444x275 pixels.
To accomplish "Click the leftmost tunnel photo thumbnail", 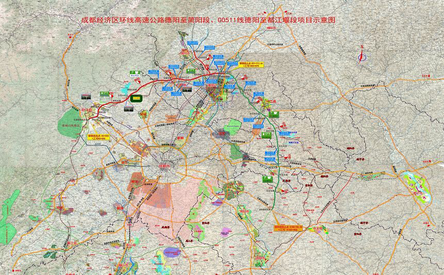I will [x=85, y=96].
